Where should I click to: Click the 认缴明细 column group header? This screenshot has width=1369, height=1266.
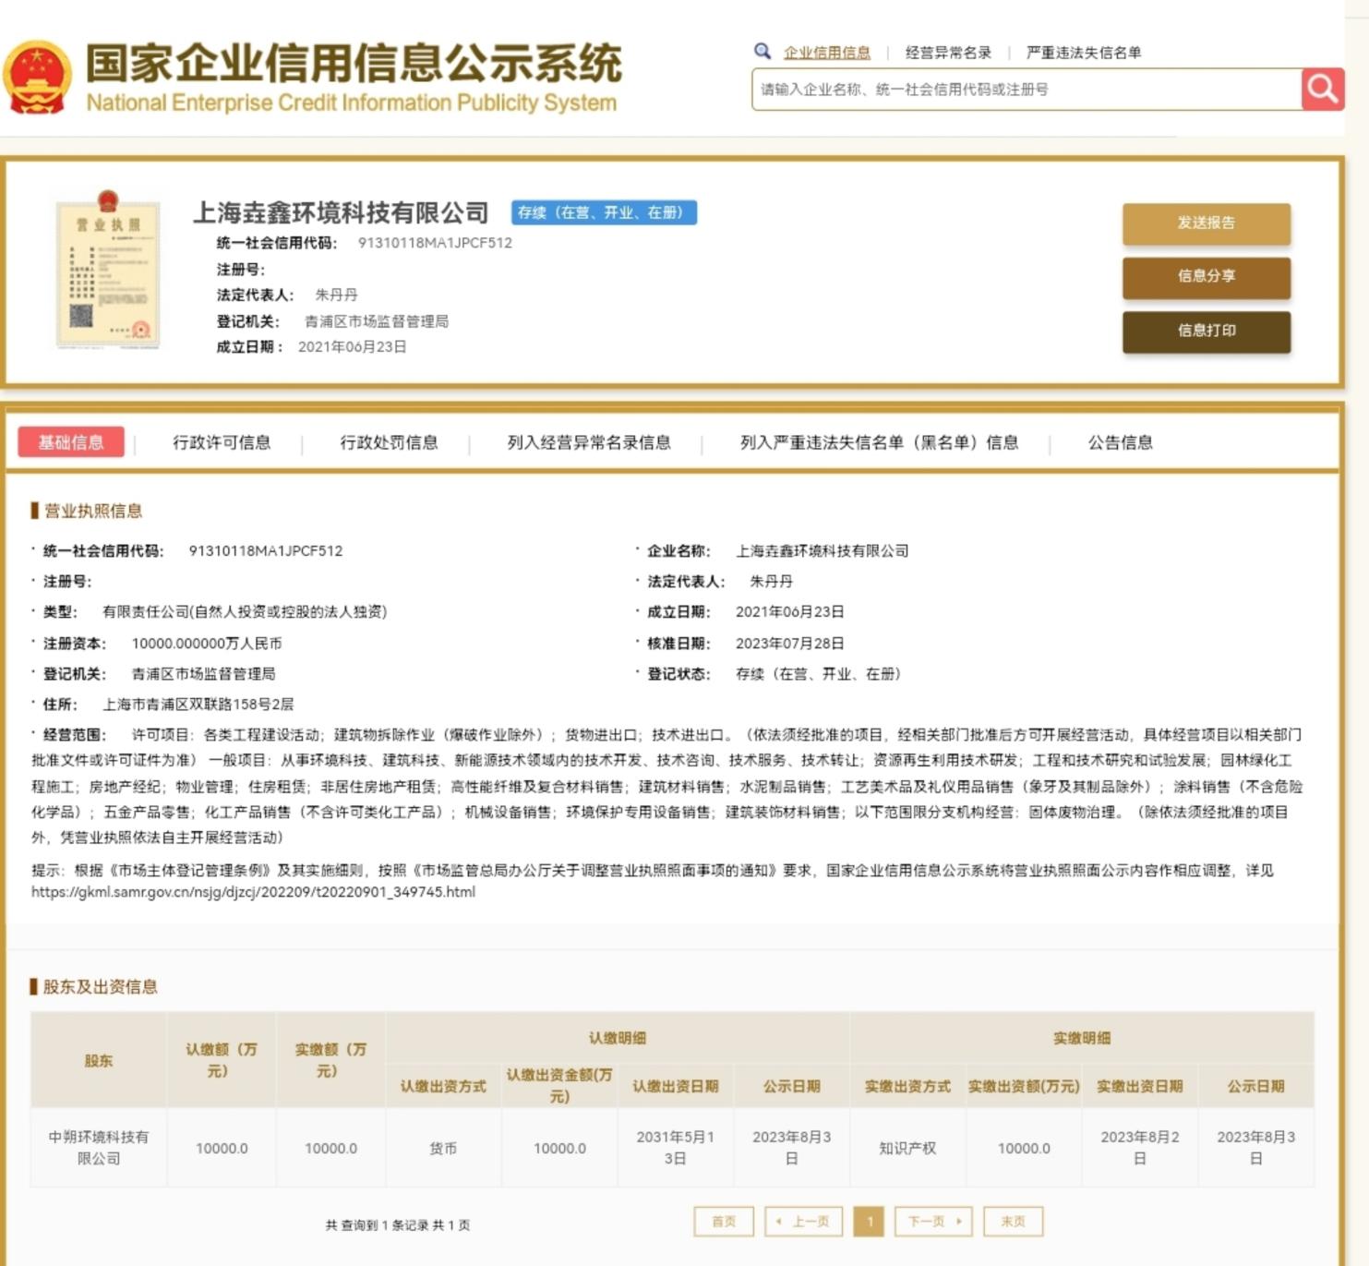(x=618, y=1038)
